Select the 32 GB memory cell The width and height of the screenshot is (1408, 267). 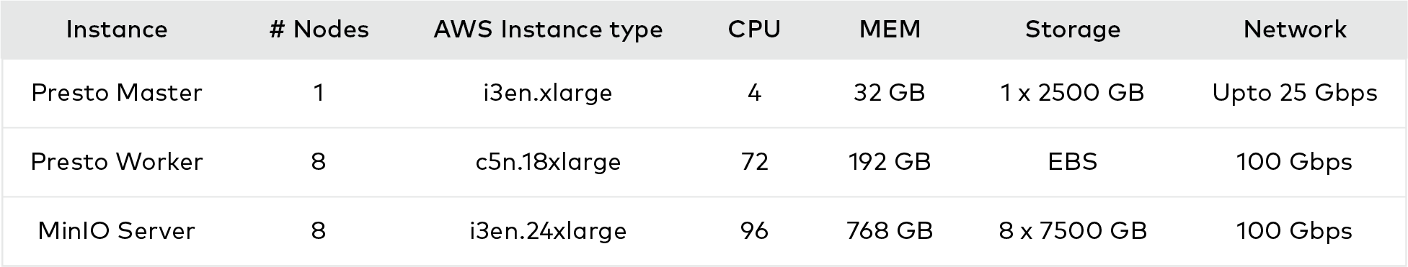(890, 93)
